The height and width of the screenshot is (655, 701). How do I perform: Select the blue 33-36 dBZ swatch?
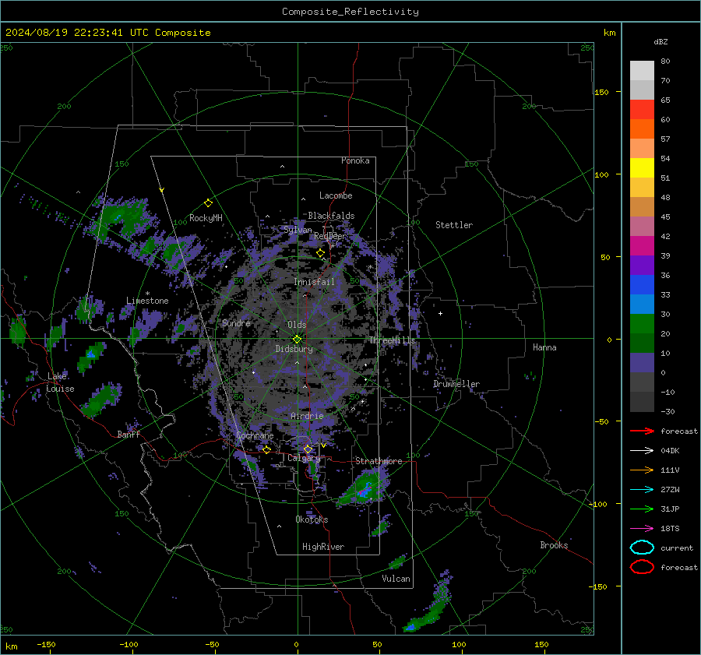pyautogui.click(x=642, y=285)
